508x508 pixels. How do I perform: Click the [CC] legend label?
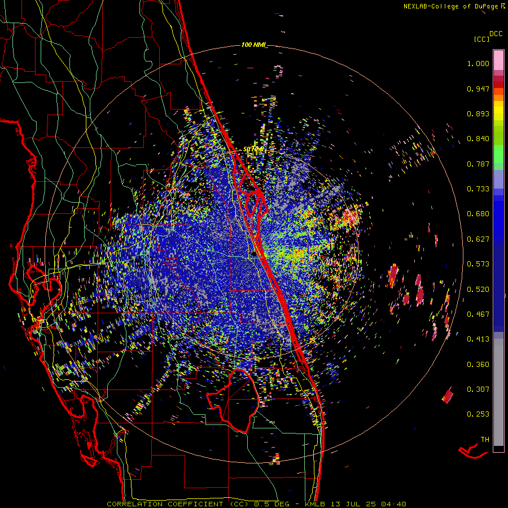(481, 39)
